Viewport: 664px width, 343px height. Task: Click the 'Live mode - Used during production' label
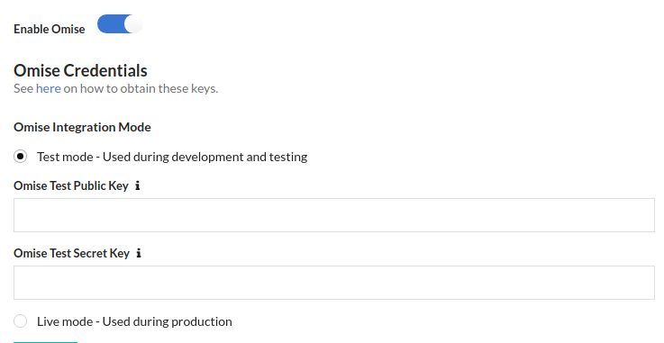coord(134,321)
